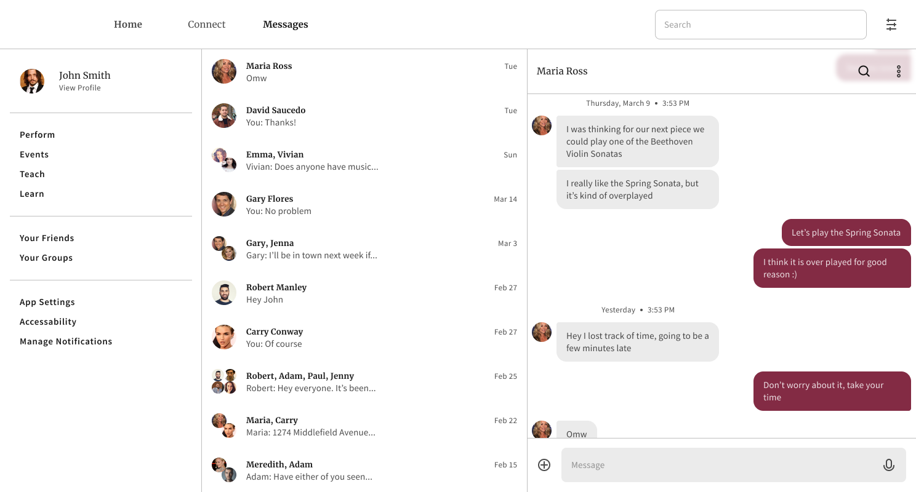Click the top Search input field

click(x=760, y=25)
